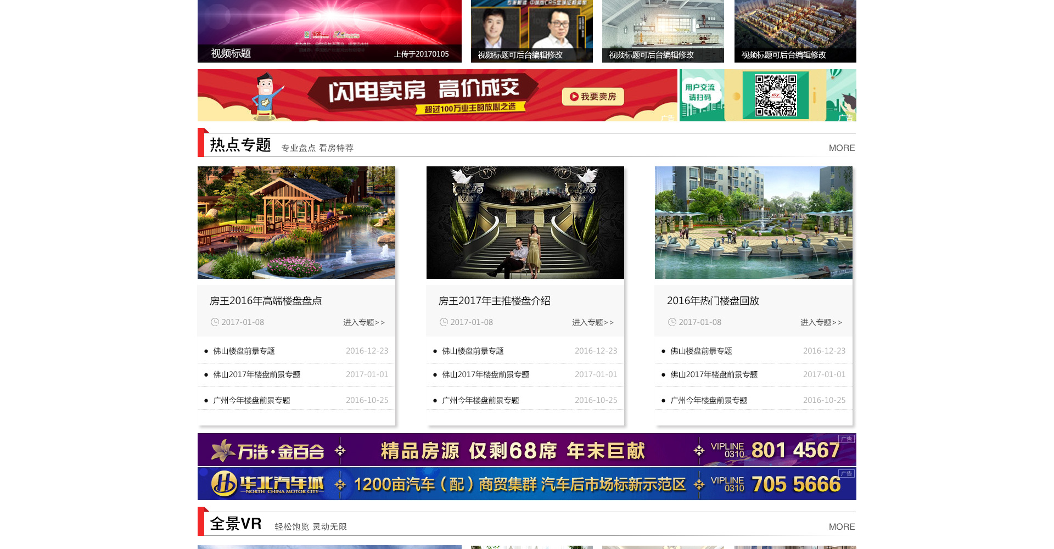Click 进入专题>> under 房王2016年高端楼盘盘点
This screenshot has width=1054, height=549.
(x=363, y=322)
